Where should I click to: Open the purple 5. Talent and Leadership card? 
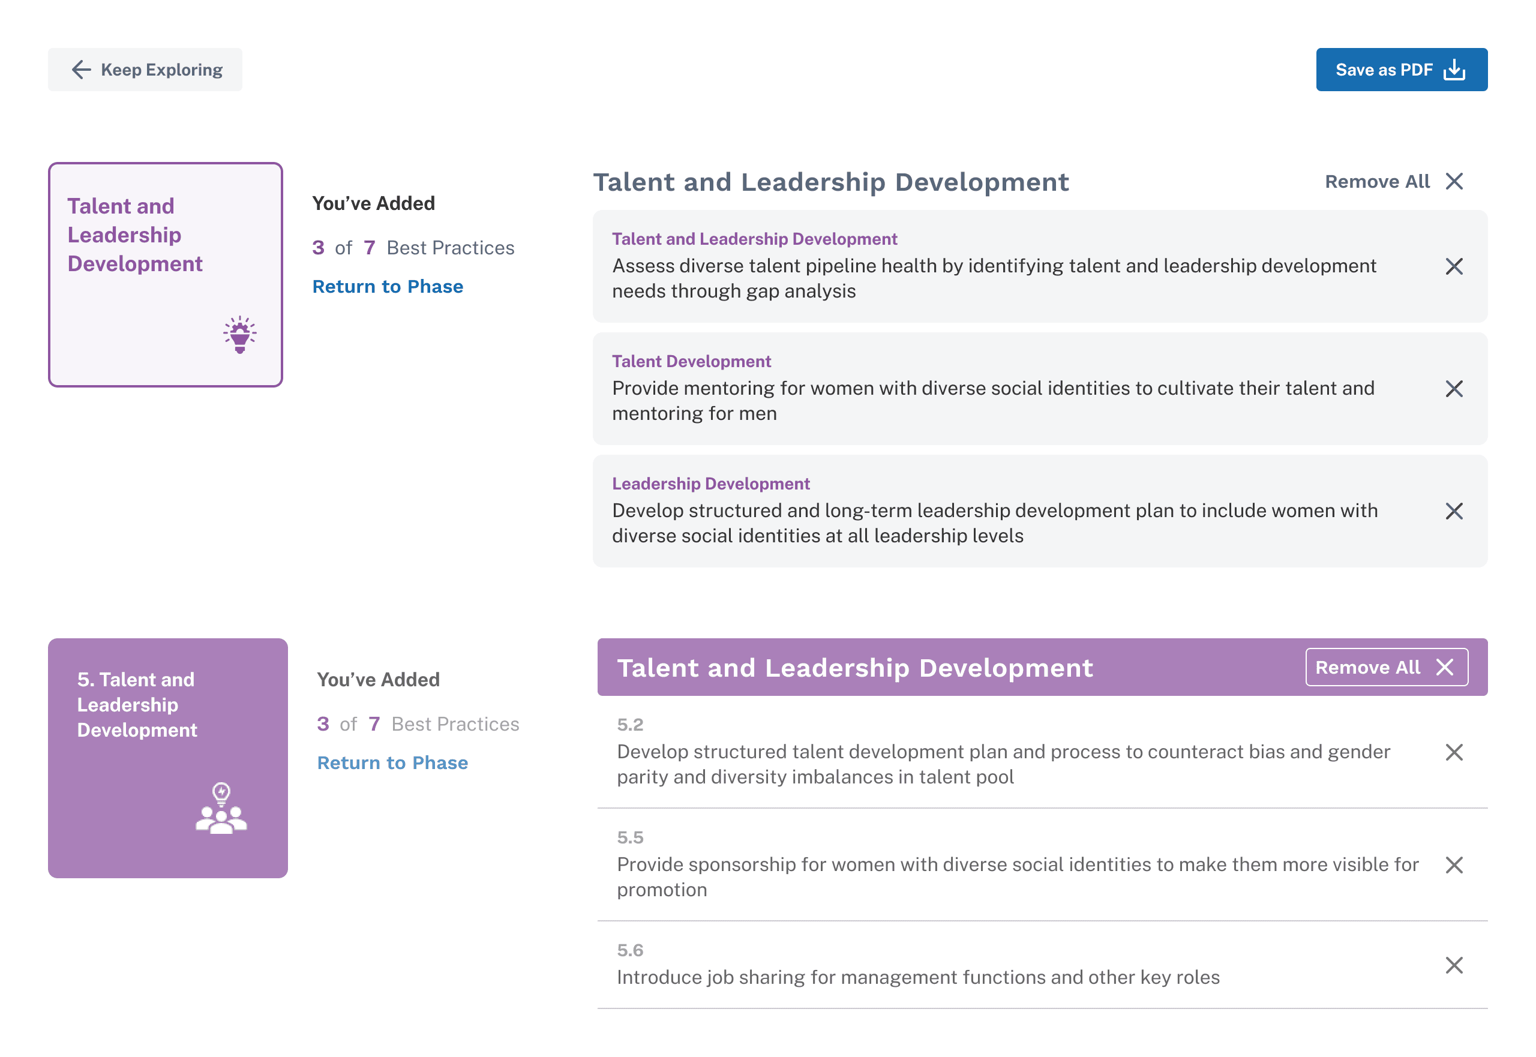[167, 758]
